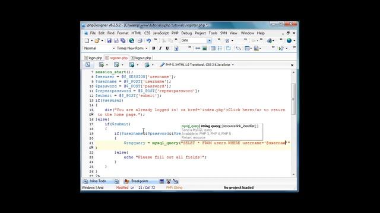
Task: Toggle bold formatting button
Action: tap(154, 49)
